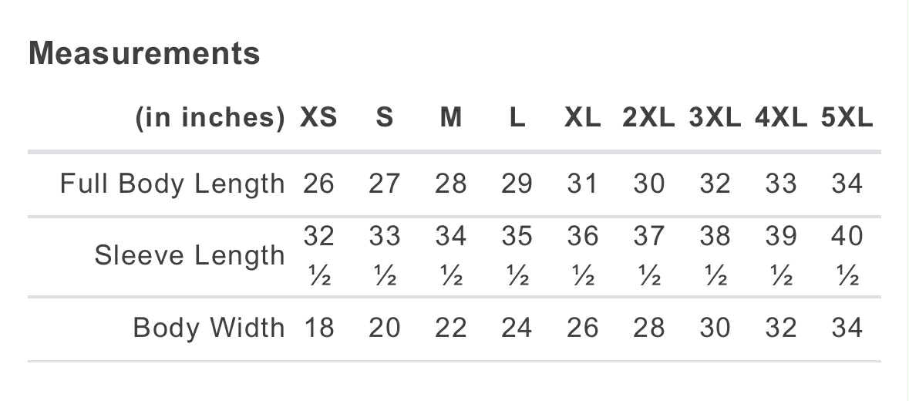
Task: Click the Full Body Length row label
Action: [x=173, y=184]
